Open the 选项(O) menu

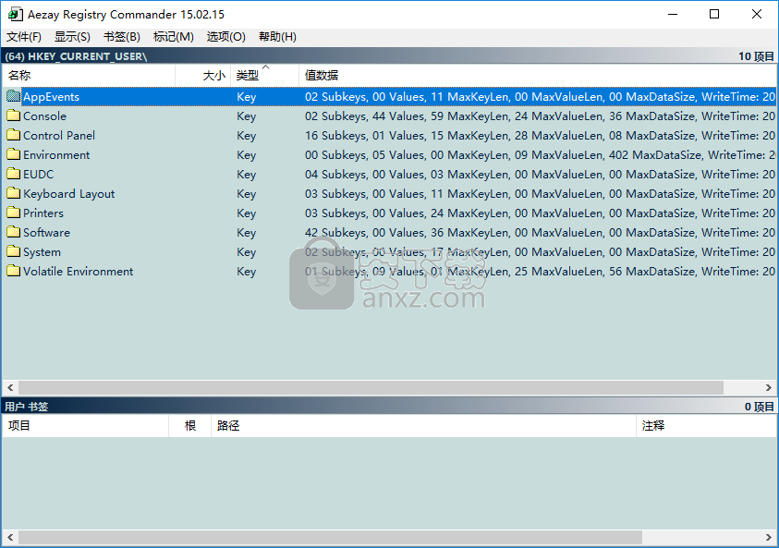226,37
